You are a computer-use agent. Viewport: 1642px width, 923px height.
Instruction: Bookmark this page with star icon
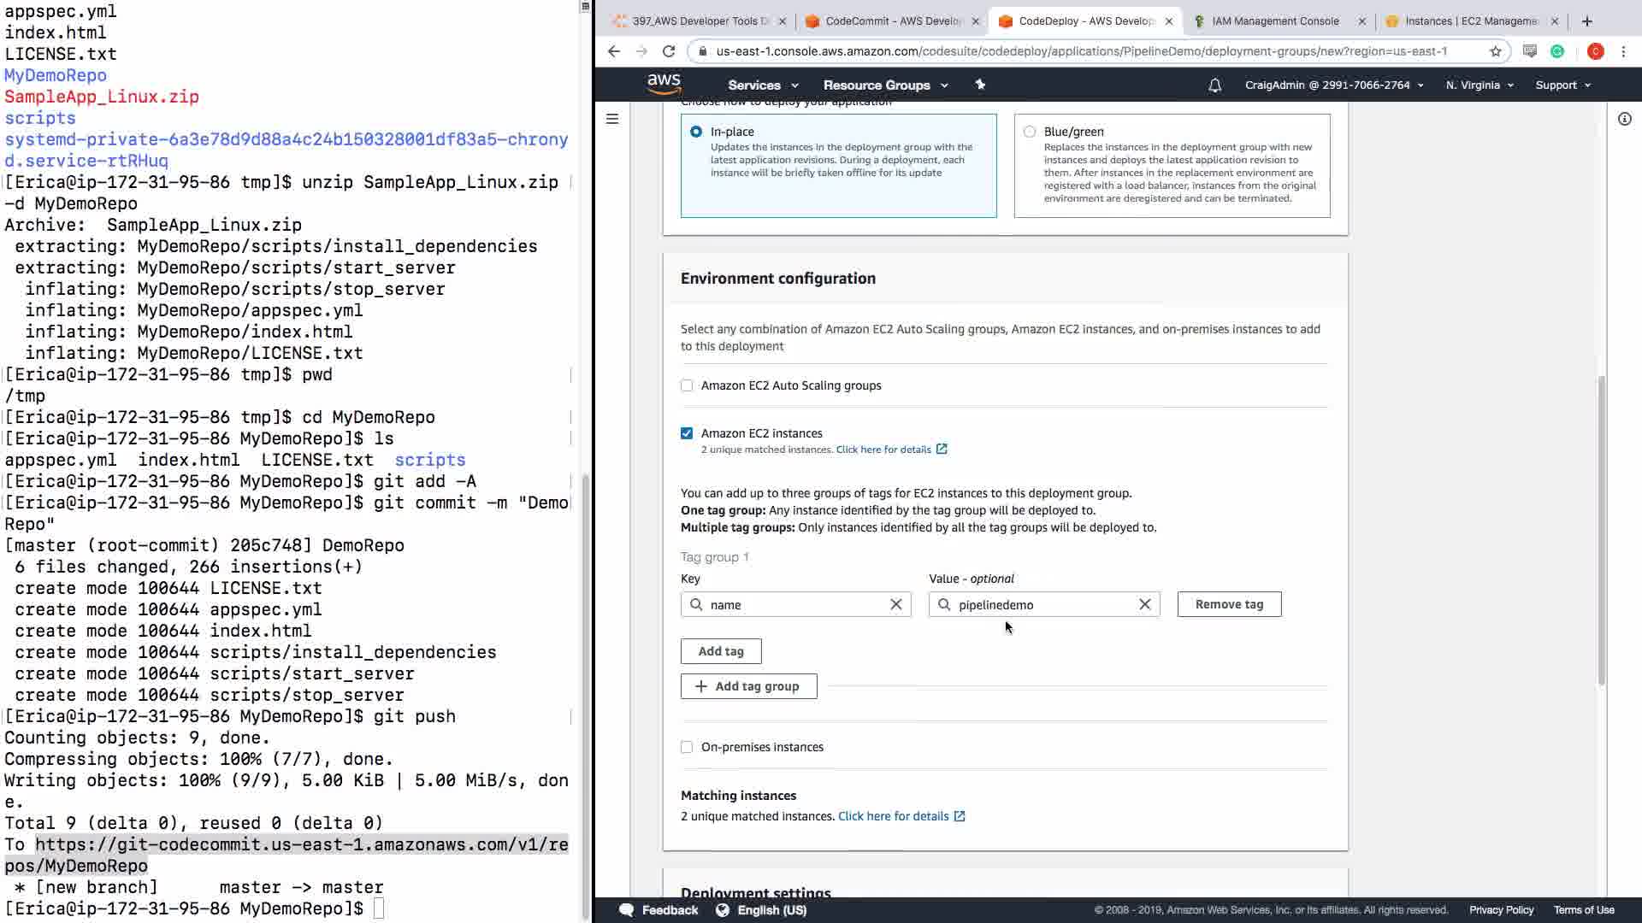(1495, 51)
